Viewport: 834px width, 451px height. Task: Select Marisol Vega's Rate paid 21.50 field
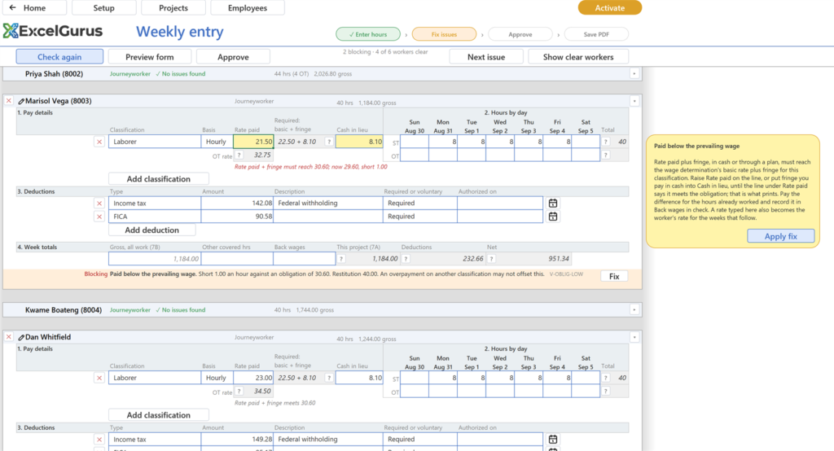[253, 142]
